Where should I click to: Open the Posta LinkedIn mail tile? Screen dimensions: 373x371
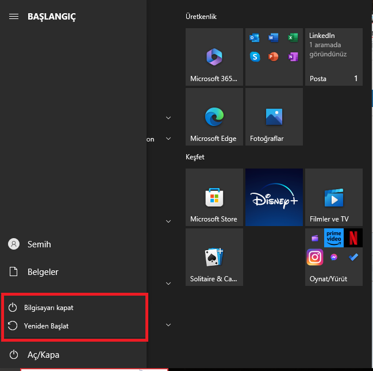point(334,57)
